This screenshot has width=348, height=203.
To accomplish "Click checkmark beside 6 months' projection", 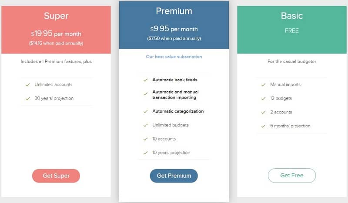I will [263, 126].
